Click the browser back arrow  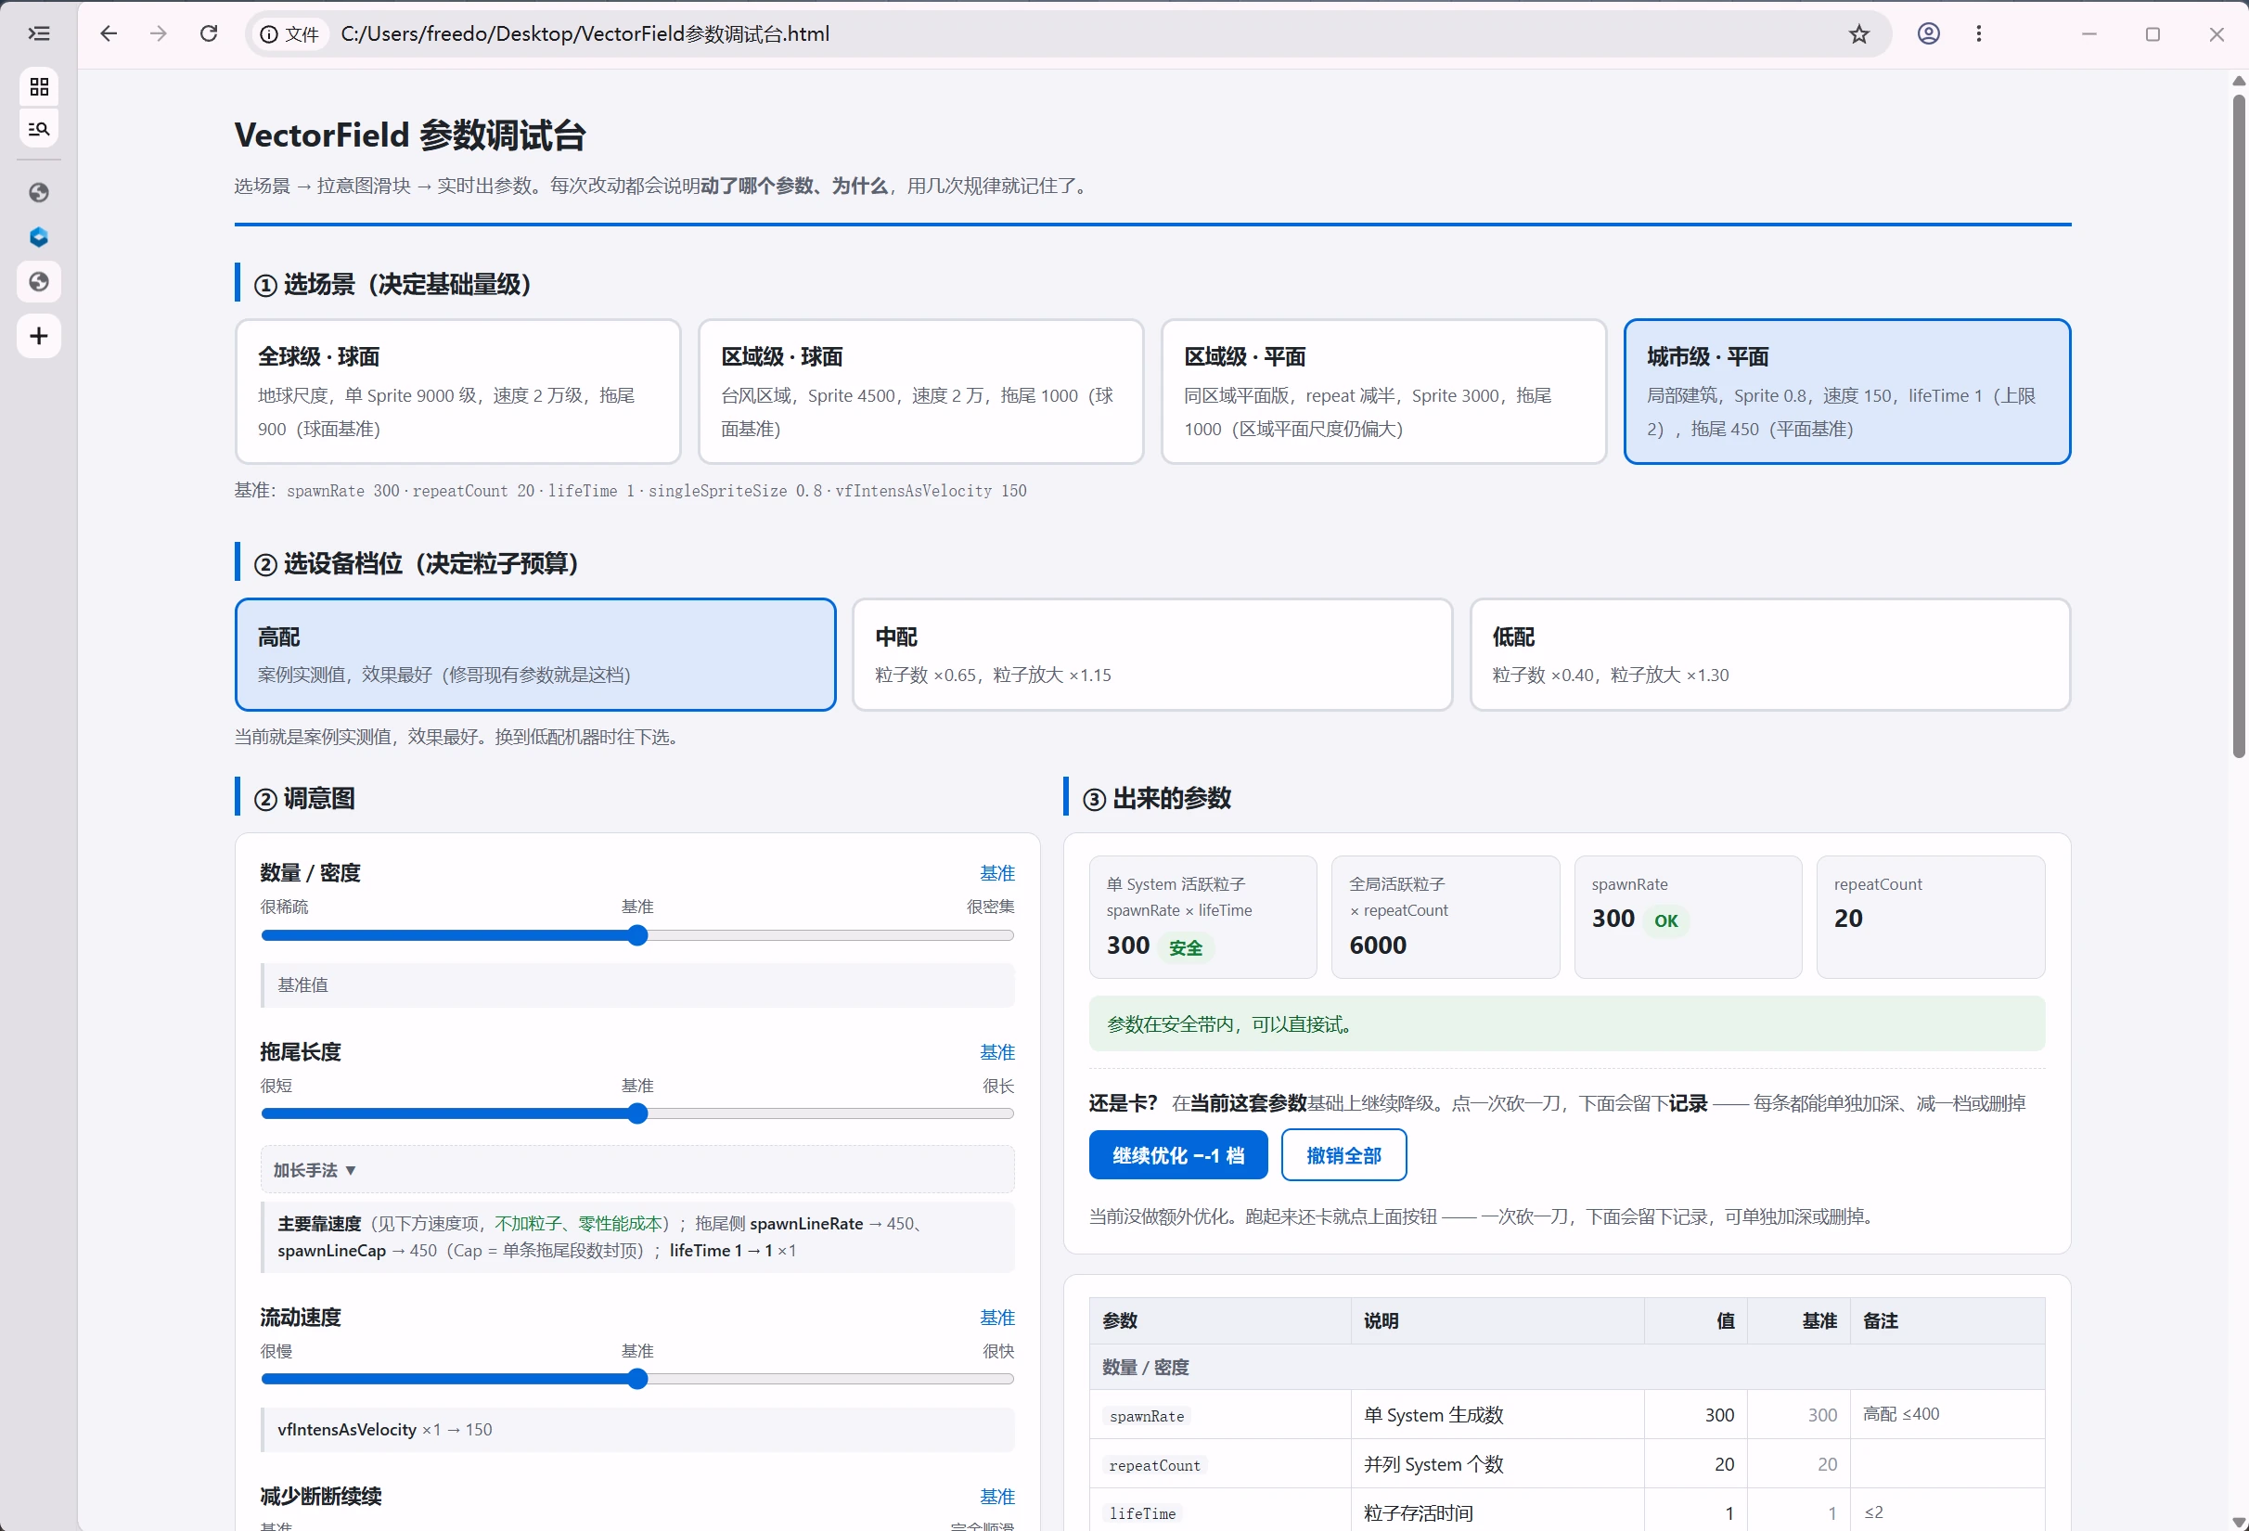pyautogui.click(x=109, y=34)
